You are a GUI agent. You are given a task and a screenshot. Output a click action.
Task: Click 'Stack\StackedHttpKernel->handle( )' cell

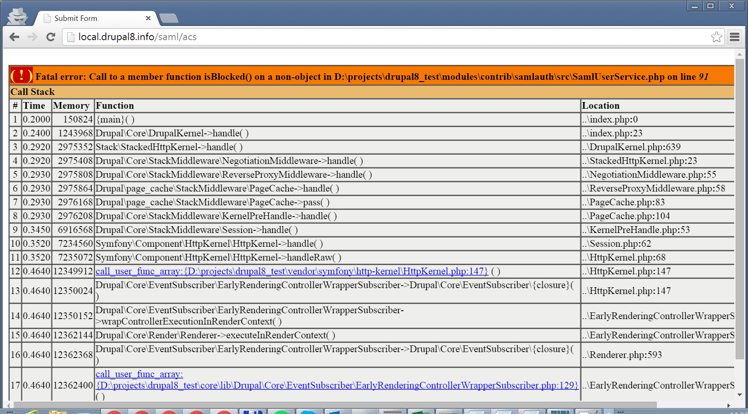(x=337, y=147)
